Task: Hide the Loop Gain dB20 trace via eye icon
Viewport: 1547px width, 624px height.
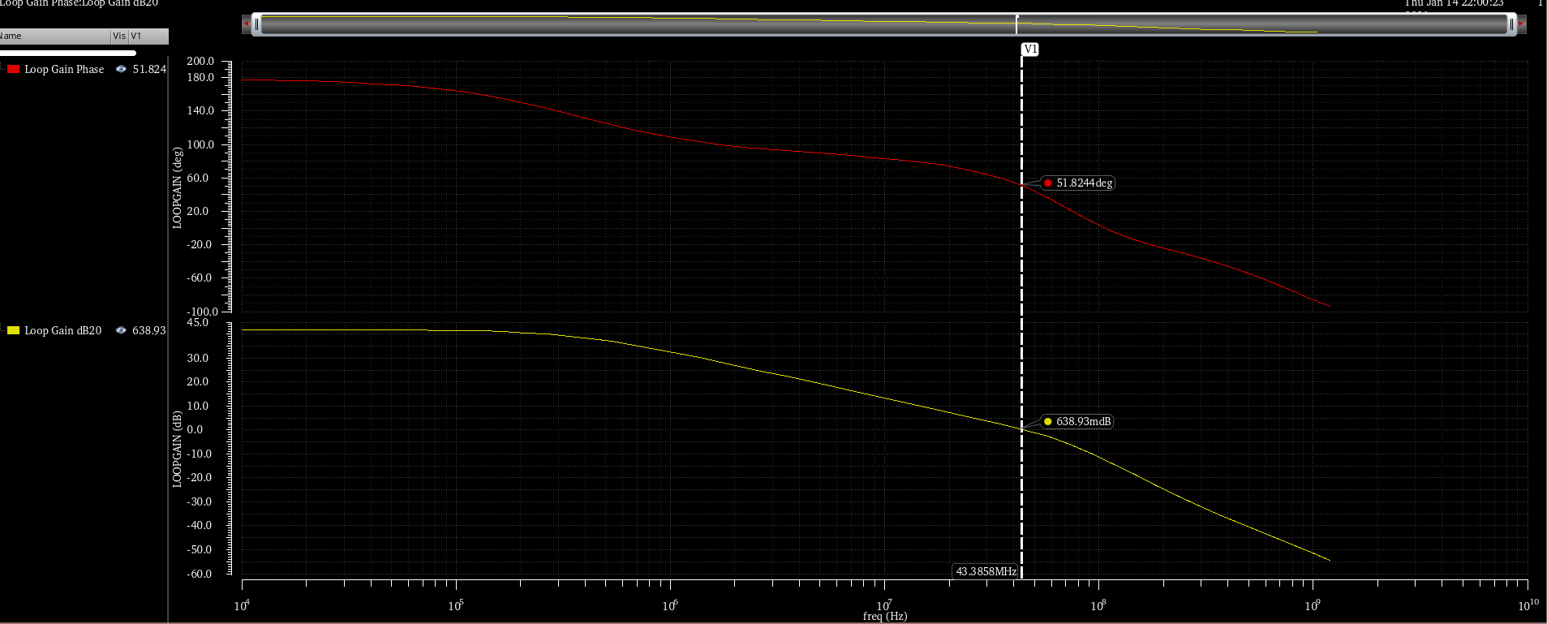Action: pos(121,331)
